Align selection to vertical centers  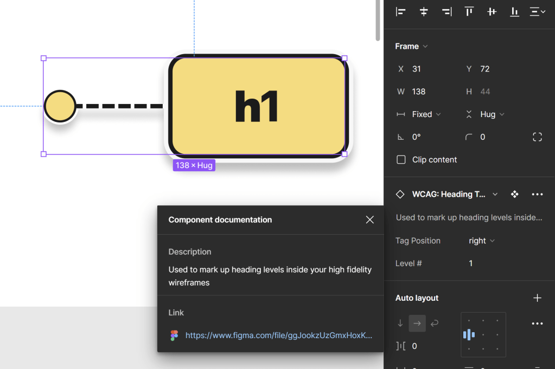(x=492, y=11)
